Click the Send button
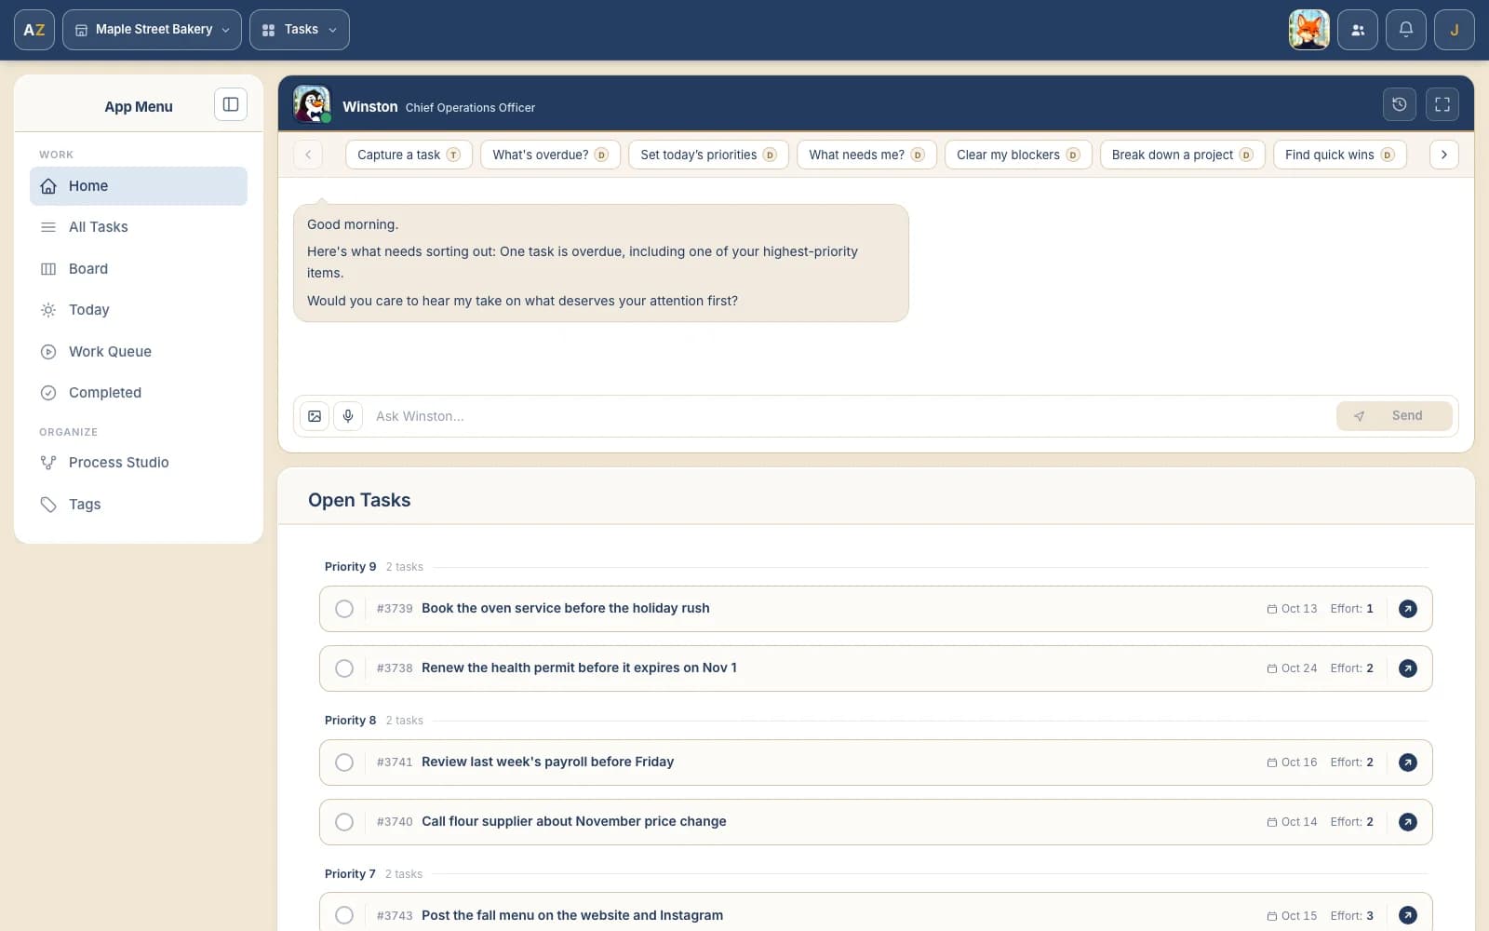Screen dimensions: 1489x931 (1394, 416)
